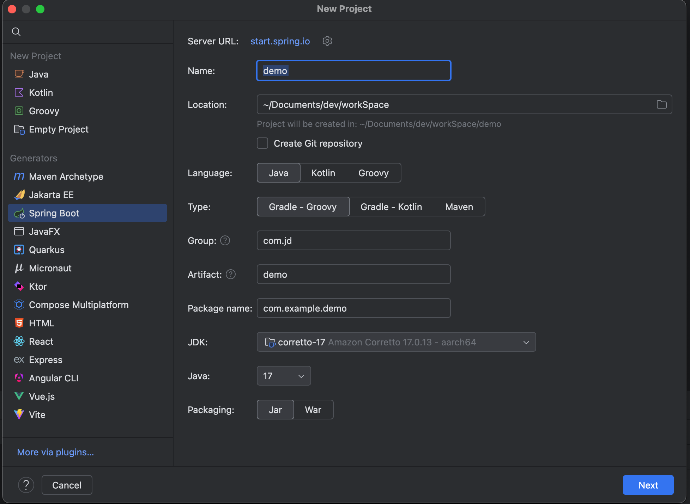The image size is (690, 504).
Task: Click the search magnifier icon in sidebar
Action: tap(16, 32)
